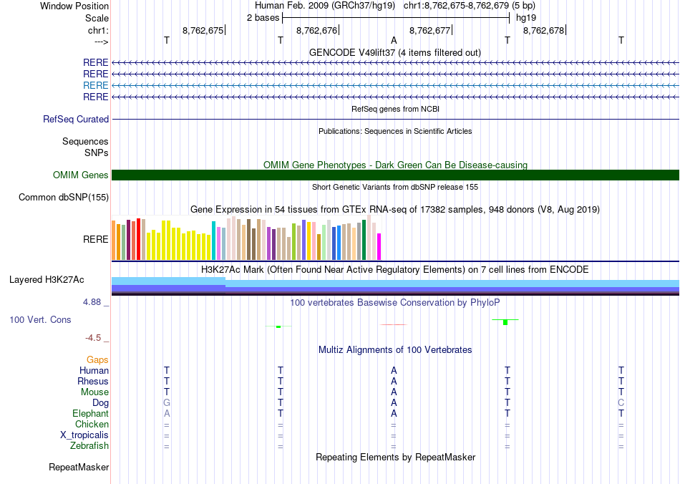680x484 pixels.
Task: Click the Mouse alignment row label
Action: point(94,392)
